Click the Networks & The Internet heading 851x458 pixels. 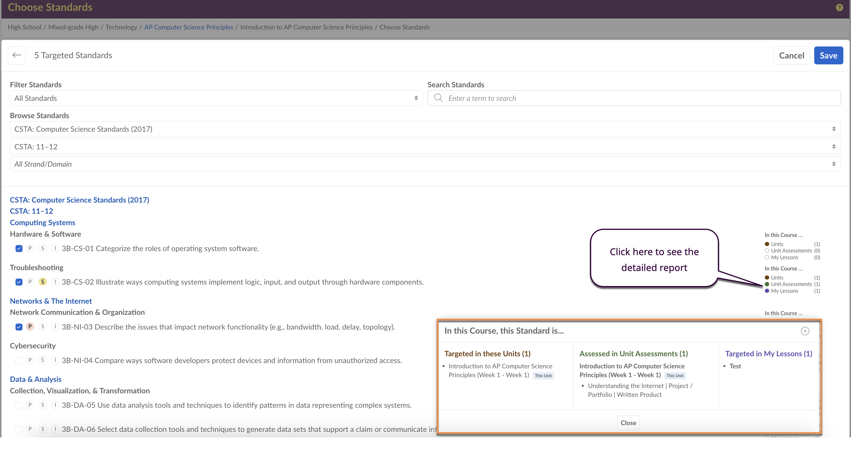tap(51, 301)
